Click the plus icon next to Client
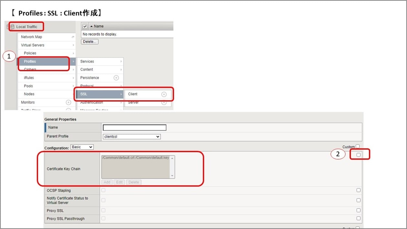The width and height of the screenshot is (407, 229). tap(164, 94)
